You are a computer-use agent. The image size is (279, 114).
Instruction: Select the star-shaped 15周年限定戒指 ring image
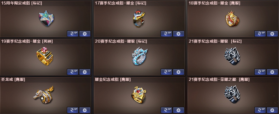coord(46,18)
